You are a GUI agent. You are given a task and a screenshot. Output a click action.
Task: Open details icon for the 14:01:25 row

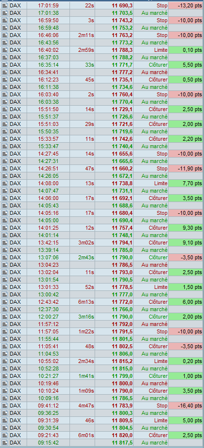click(4, 228)
